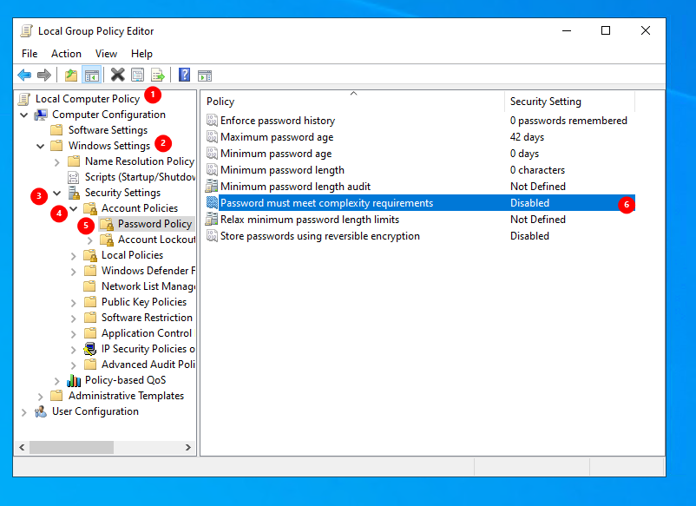
Task: Expand the User Configuration node
Action: 23,411
